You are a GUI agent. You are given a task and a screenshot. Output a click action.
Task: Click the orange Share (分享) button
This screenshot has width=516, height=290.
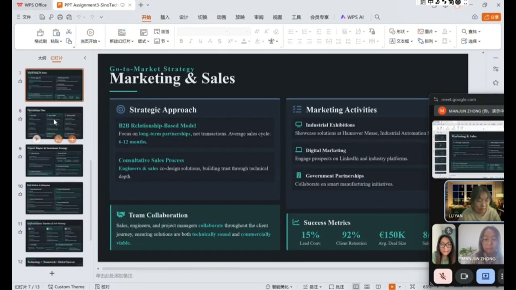(491, 17)
